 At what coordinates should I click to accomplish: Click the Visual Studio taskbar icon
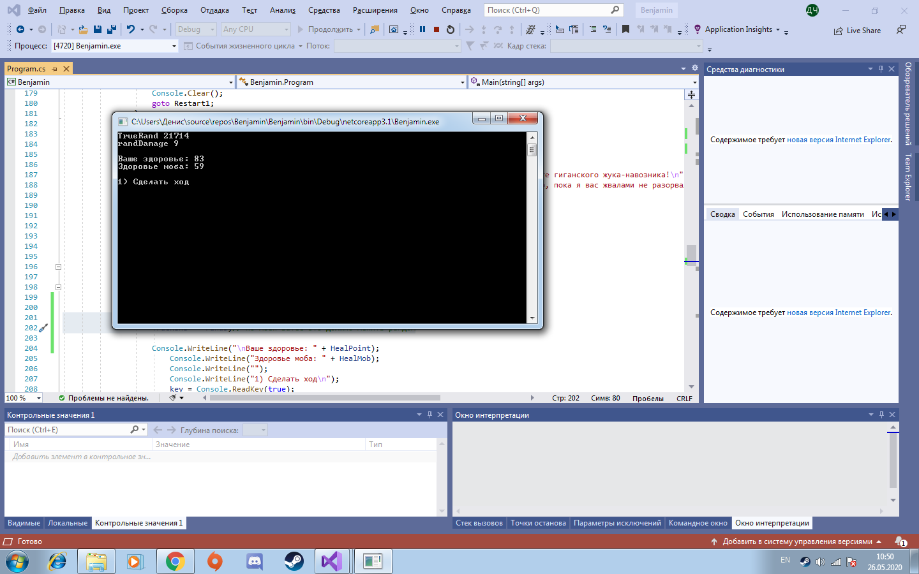coord(332,561)
